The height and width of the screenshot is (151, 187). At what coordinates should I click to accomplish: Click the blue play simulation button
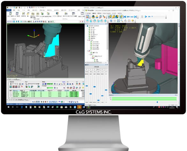pyautogui.click(x=146, y=17)
